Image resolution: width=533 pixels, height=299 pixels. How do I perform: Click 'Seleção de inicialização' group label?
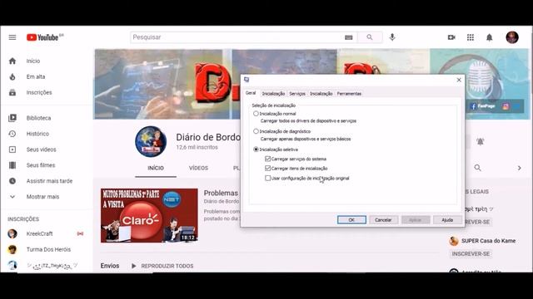pos(274,105)
